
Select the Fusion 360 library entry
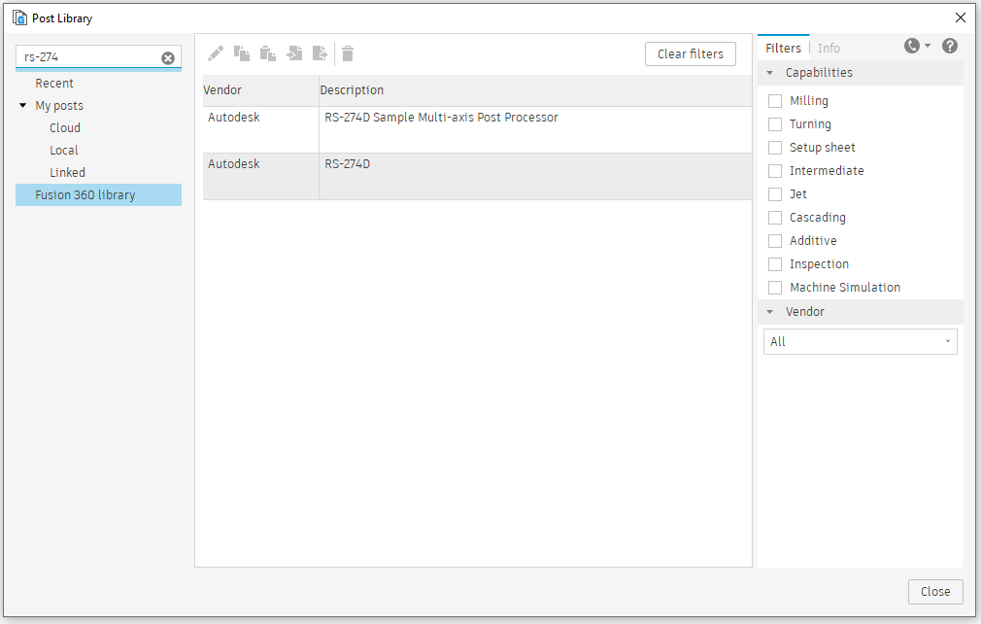(86, 194)
